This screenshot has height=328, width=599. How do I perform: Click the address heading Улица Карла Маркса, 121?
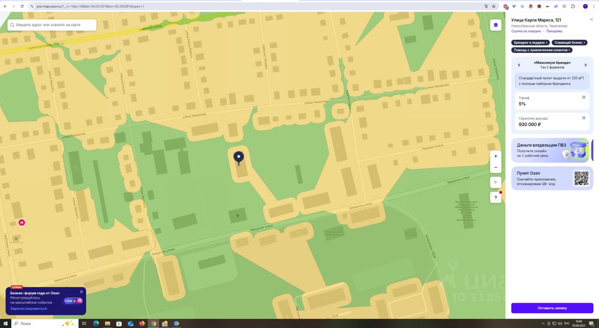pos(536,20)
